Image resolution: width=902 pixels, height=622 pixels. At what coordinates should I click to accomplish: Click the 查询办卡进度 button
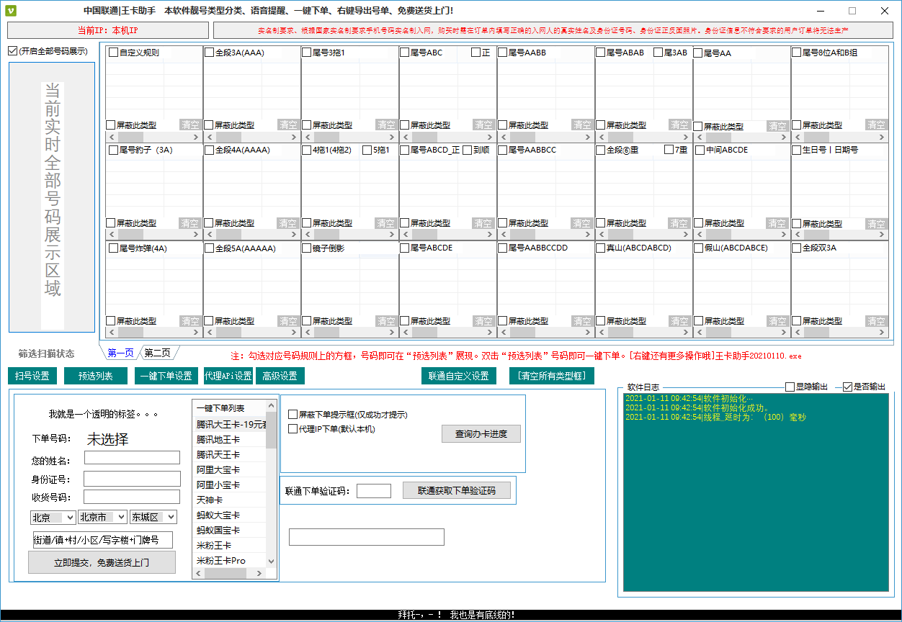(481, 434)
